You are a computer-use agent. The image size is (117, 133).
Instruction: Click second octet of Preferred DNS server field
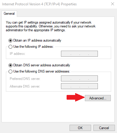tap(75, 78)
